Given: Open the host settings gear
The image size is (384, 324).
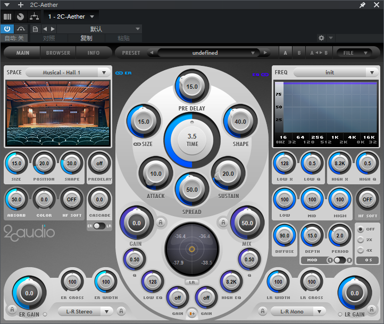Looking at the screenshot, I should 321,38.
